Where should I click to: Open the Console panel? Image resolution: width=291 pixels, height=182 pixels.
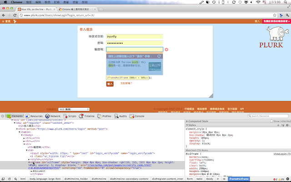(138, 116)
